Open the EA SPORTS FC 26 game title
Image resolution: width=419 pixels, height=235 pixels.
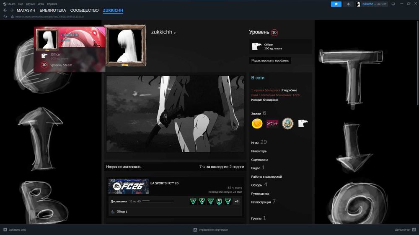164,183
